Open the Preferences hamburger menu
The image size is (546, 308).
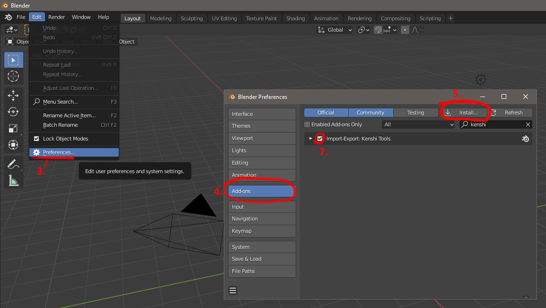[x=233, y=290]
